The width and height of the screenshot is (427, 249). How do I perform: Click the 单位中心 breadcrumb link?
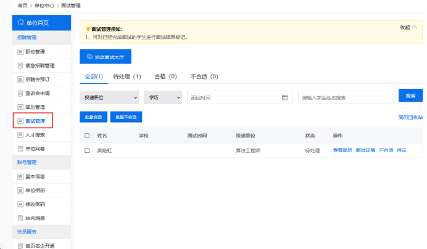point(44,6)
